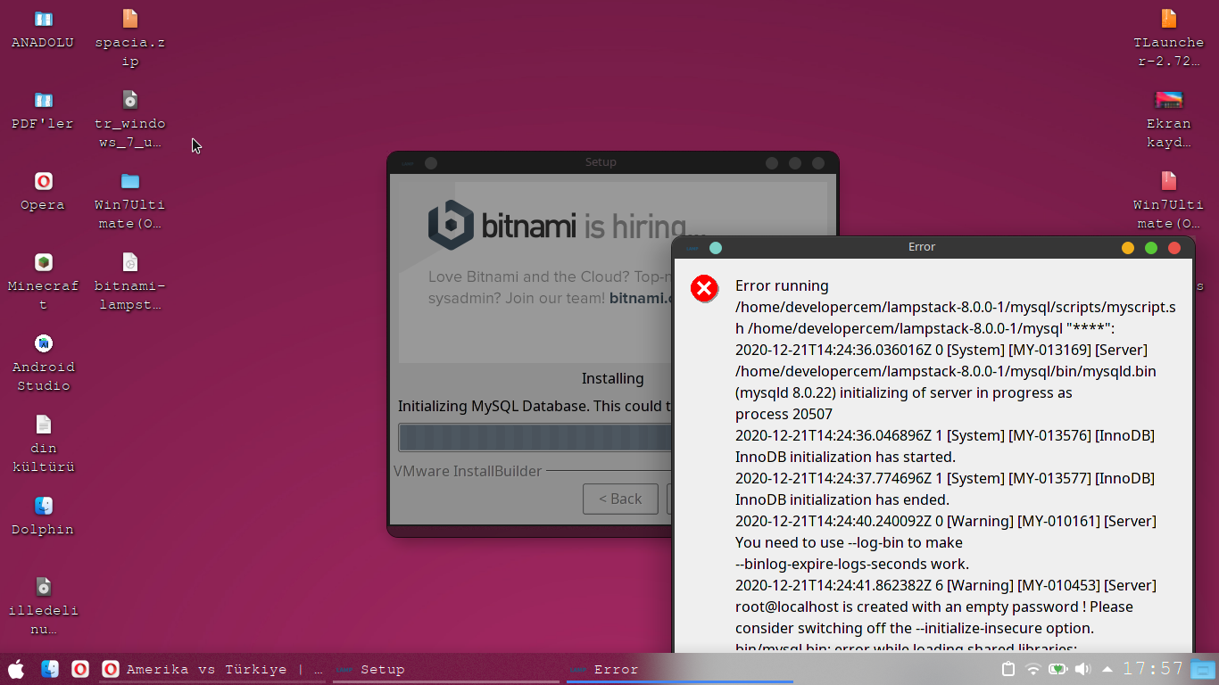Check the battery status tray icon
This screenshot has height=685, width=1219.
1058,669
